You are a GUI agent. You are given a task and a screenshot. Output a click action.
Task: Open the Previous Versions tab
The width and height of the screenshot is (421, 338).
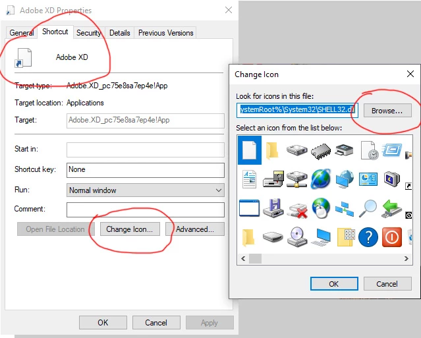click(165, 33)
